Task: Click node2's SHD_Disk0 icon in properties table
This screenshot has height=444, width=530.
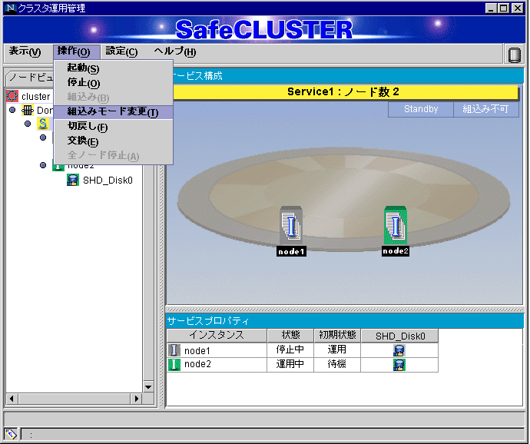Action: (399, 365)
